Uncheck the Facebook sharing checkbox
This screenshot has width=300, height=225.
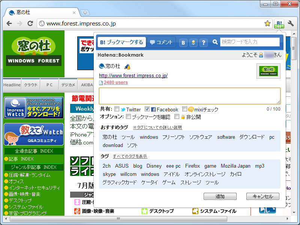click(147, 109)
